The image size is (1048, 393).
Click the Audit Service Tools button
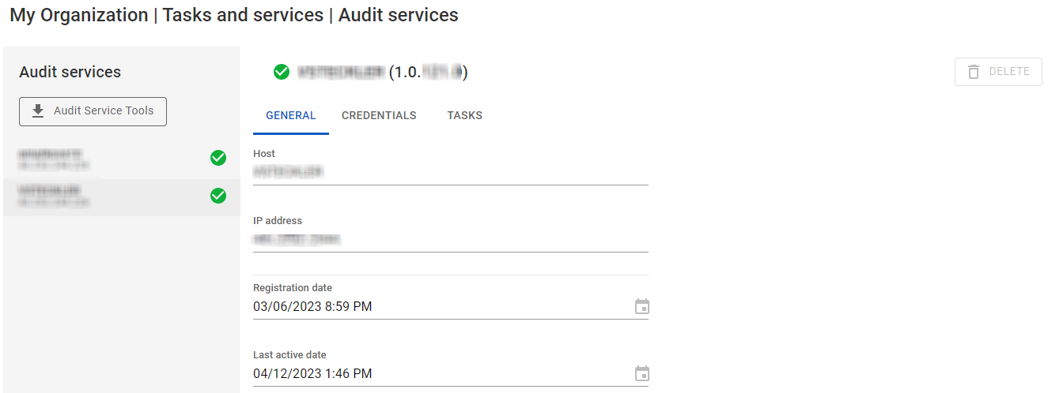93,111
